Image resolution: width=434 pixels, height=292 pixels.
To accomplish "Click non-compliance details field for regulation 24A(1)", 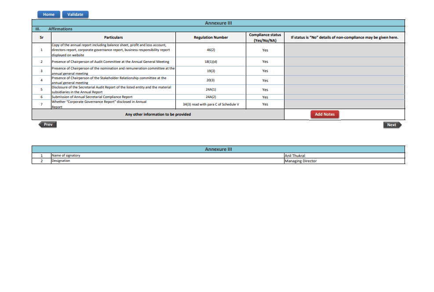I will [x=345, y=90].
